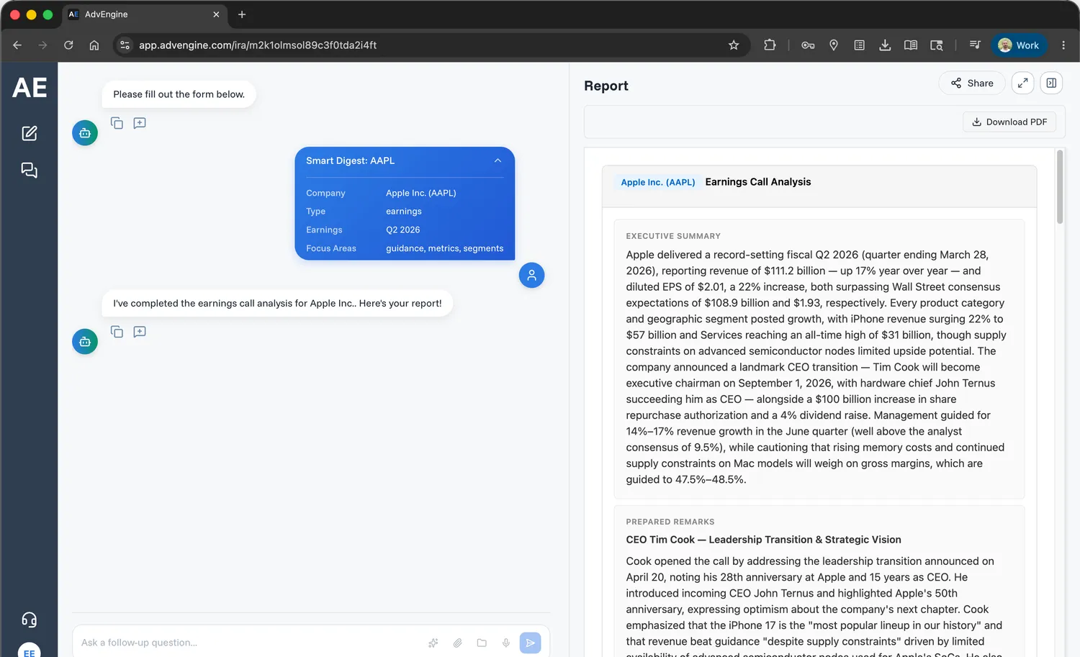Download the report as PDF
The width and height of the screenshot is (1080, 657).
(1009, 122)
